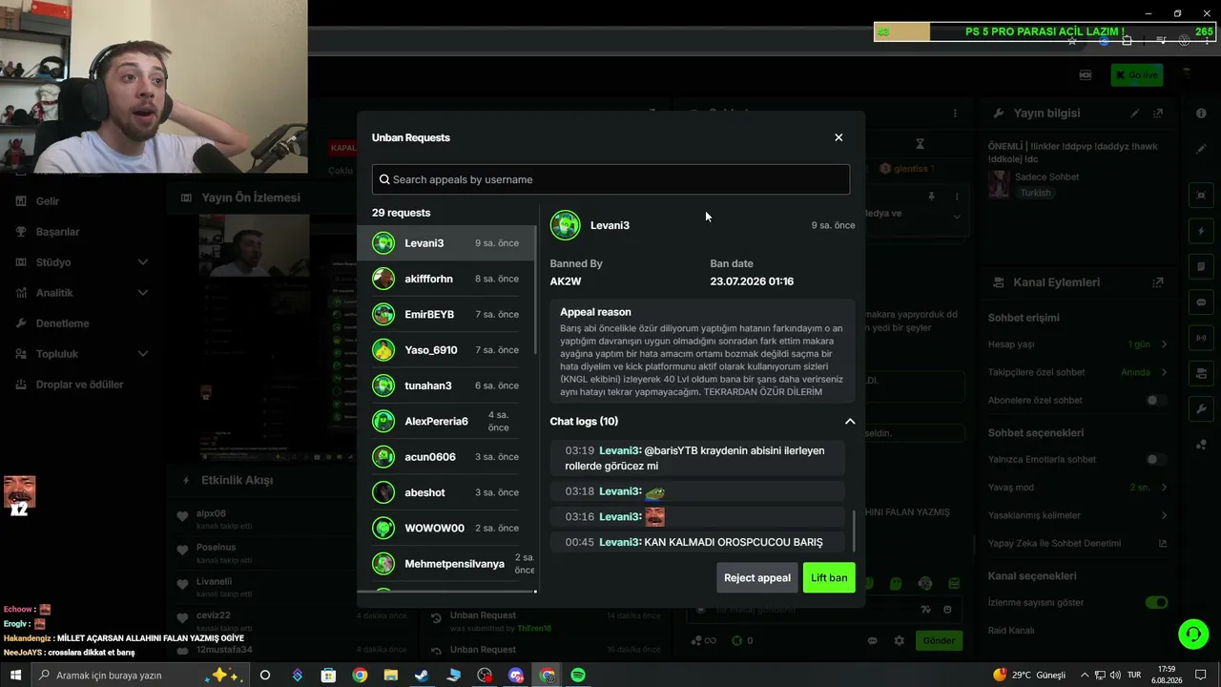1221x687 pixels.
Task: Select the Yaso_6910 request row
Action: [446, 350]
